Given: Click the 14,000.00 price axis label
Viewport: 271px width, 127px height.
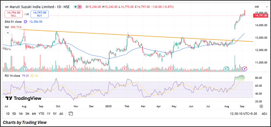Looking at the screenshot, I should click(261, 25).
